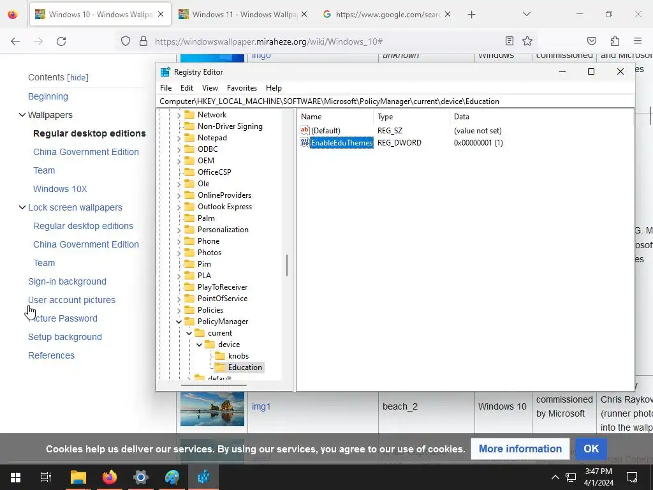Open a new Firefox tab with plus
This screenshot has height=490, width=653.
(x=471, y=15)
